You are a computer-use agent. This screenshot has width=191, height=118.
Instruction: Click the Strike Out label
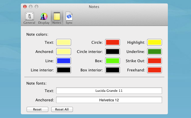[135, 61]
